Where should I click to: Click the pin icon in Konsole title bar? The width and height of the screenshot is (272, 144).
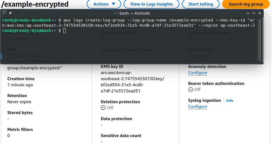click(x=10, y=13)
